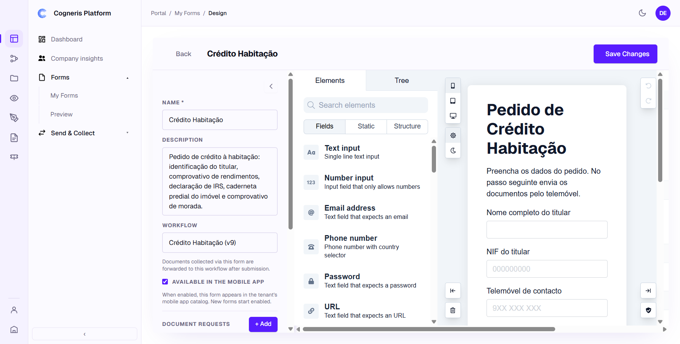Select the Structure filter tab
Screen dimensions: 680x344
point(407,127)
